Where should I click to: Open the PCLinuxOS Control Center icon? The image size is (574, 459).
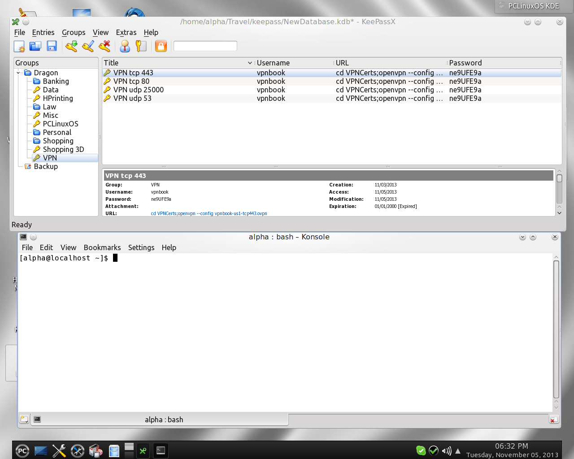click(x=77, y=450)
